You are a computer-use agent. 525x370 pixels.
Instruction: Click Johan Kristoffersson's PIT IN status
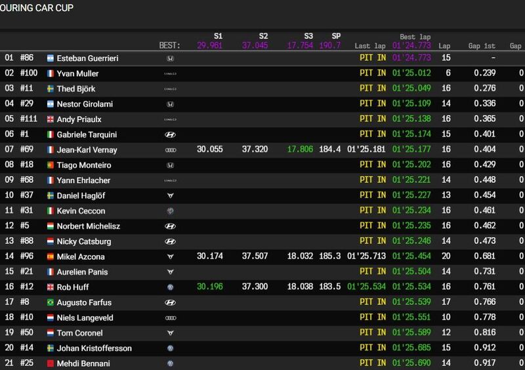pyautogui.click(x=372, y=348)
